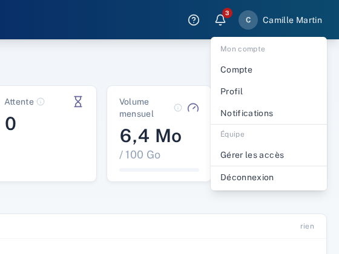The image size is (339, 254).
Task: Click the hourglass icon on Attente card
Action: [x=78, y=102]
